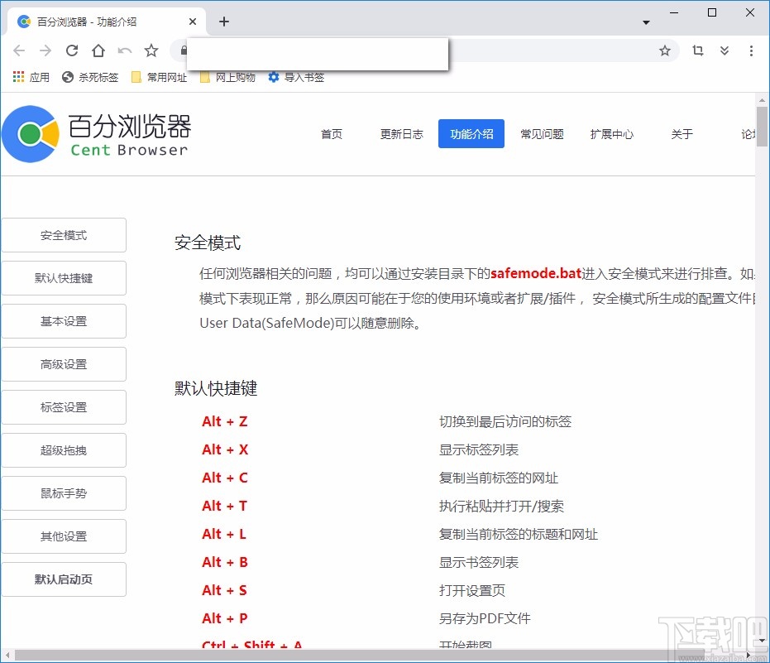The width and height of the screenshot is (770, 663).
Task: Click the 基本设置 sidebar button
Action: click(x=64, y=321)
